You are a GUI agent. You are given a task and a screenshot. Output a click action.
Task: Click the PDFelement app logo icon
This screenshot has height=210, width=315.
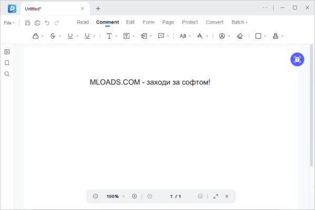click(x=12, y=8)
